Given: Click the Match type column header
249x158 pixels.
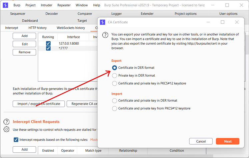Looking at the screenshot, I should coord(93,151).
